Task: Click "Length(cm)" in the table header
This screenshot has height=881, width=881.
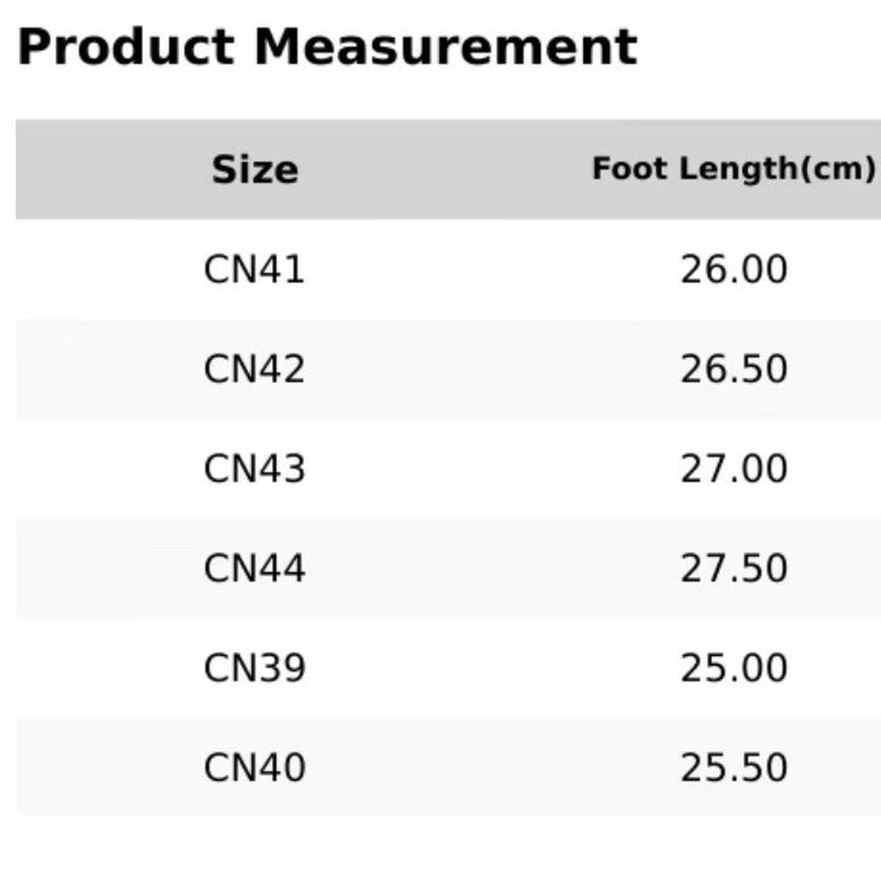Action: (777, 169)
